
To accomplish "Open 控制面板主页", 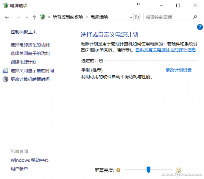I will 24,32.
